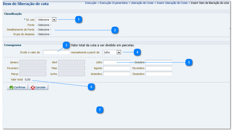Click callout marker number 1

(78, 19)
